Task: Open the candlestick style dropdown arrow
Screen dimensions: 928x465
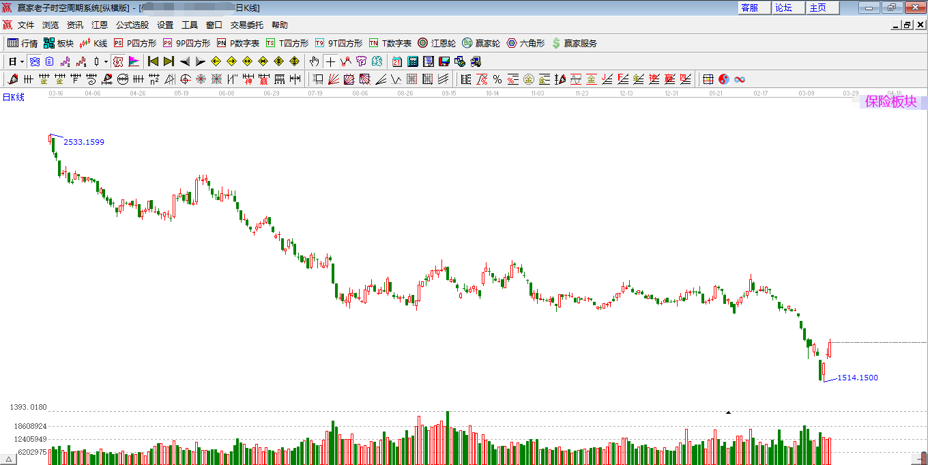Action: point(106,61)
